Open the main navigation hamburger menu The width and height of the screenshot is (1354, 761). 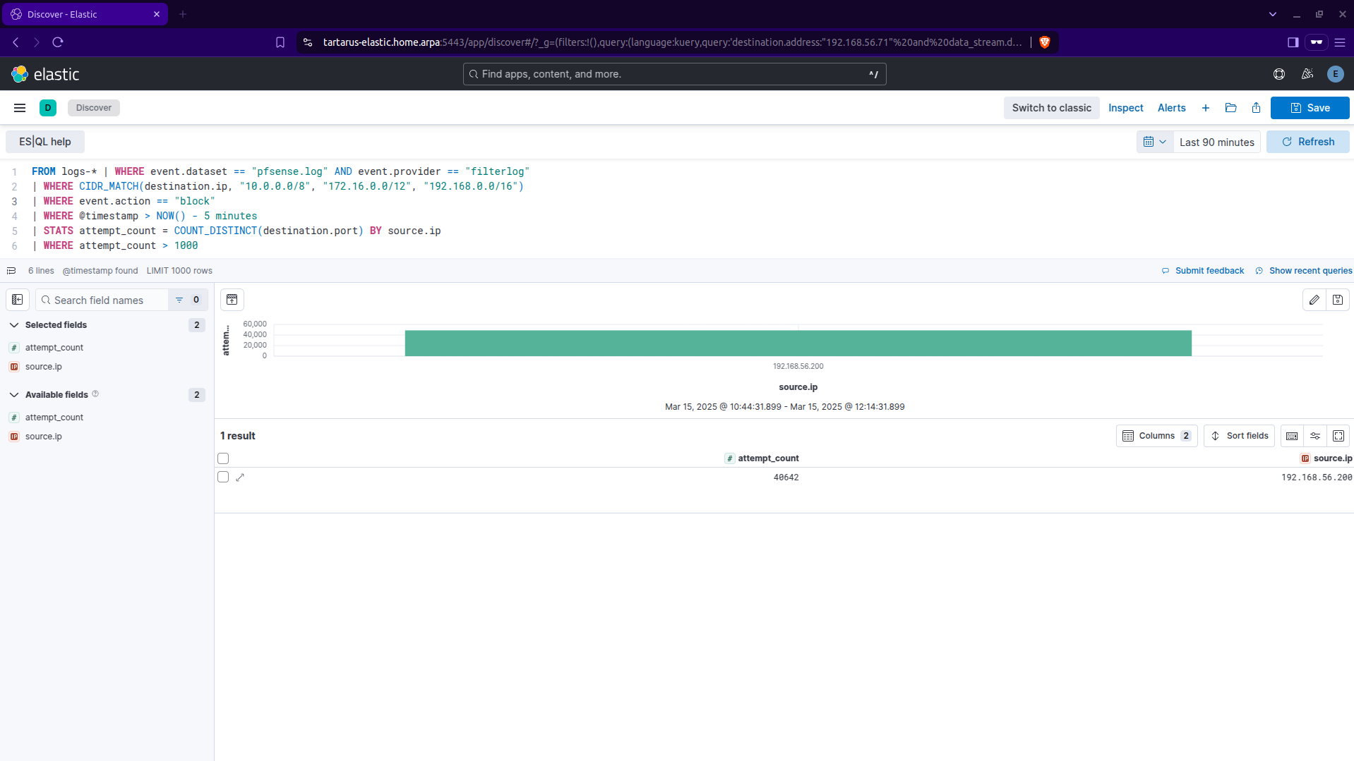(x=20, y=108)
